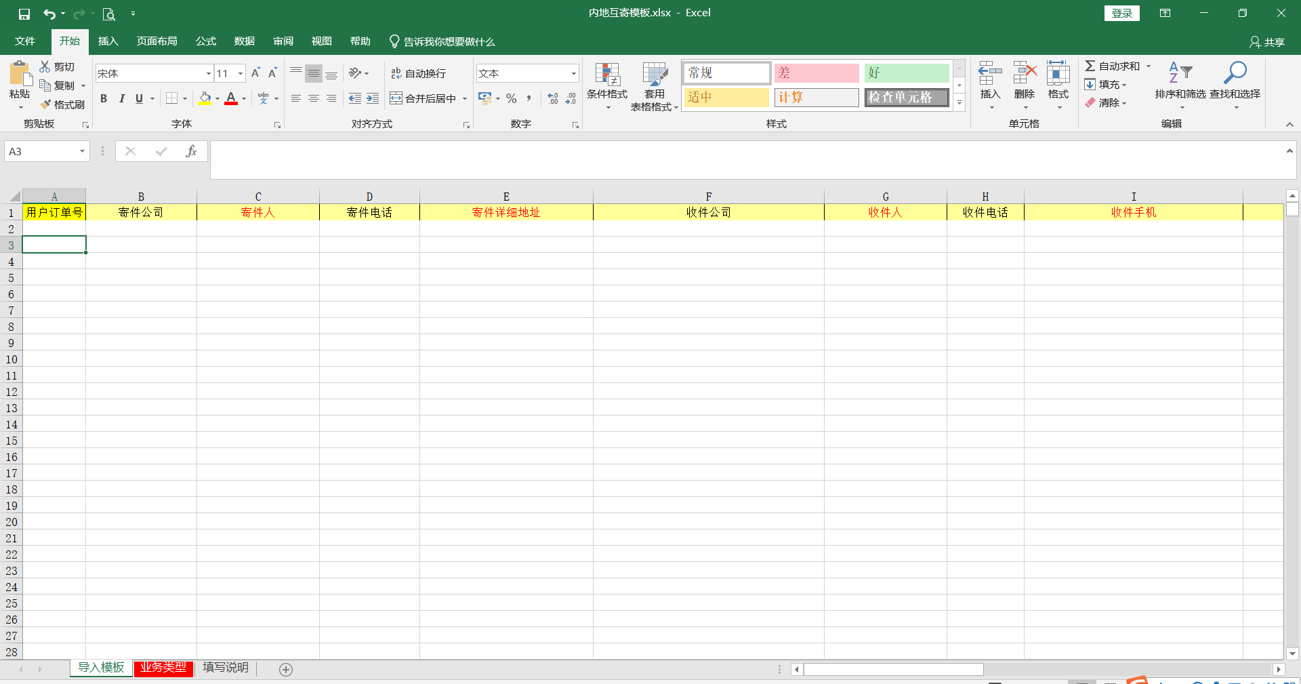Toggle align text left

296,98
